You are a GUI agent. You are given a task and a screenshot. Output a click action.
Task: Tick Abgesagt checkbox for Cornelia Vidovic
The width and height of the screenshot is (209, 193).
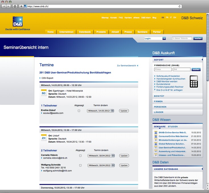pyautogui.click(x=80, y=156)
